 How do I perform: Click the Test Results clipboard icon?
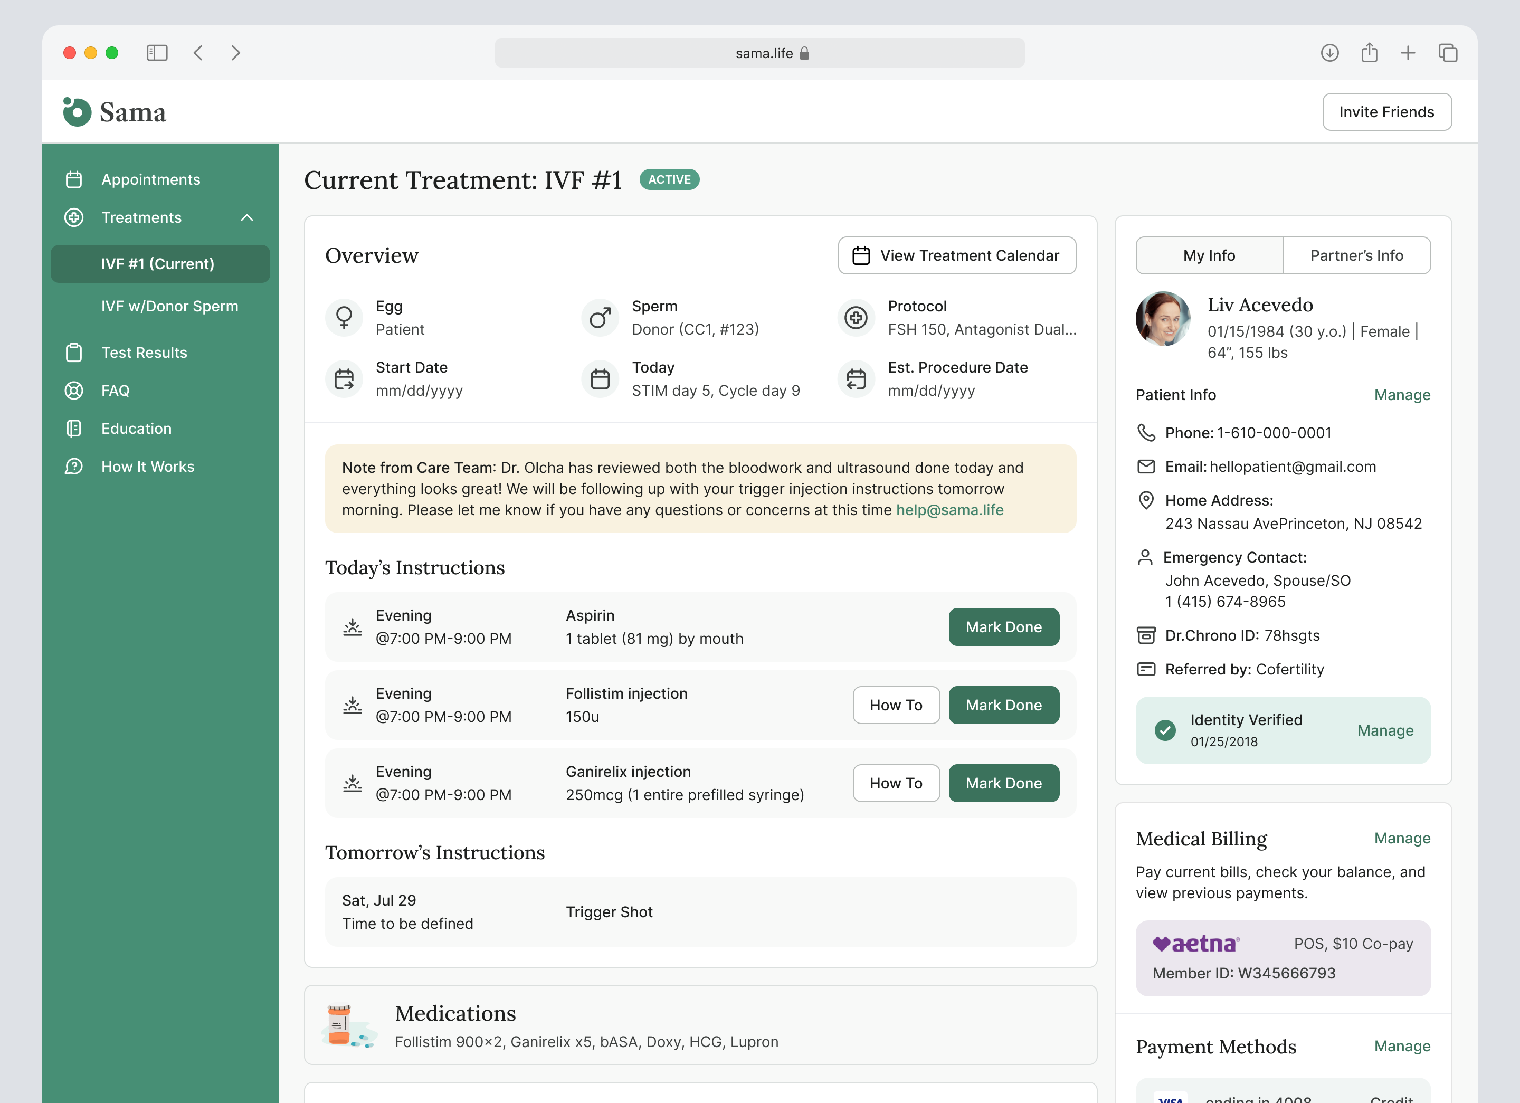click(74, 353)
